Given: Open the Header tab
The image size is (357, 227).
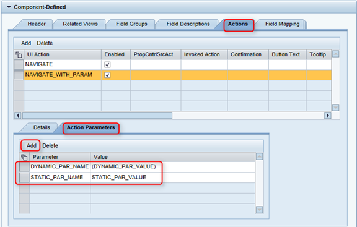Looking at the screenshot, I should tap(37, 24).
